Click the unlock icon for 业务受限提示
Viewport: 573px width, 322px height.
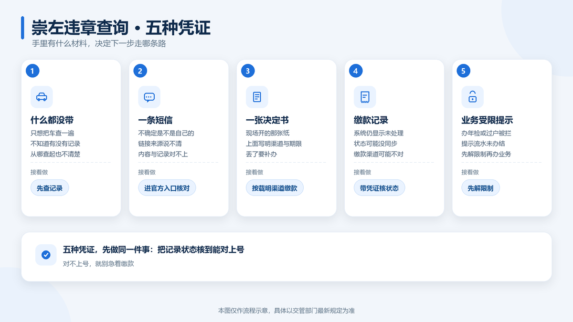click(472, 97)
